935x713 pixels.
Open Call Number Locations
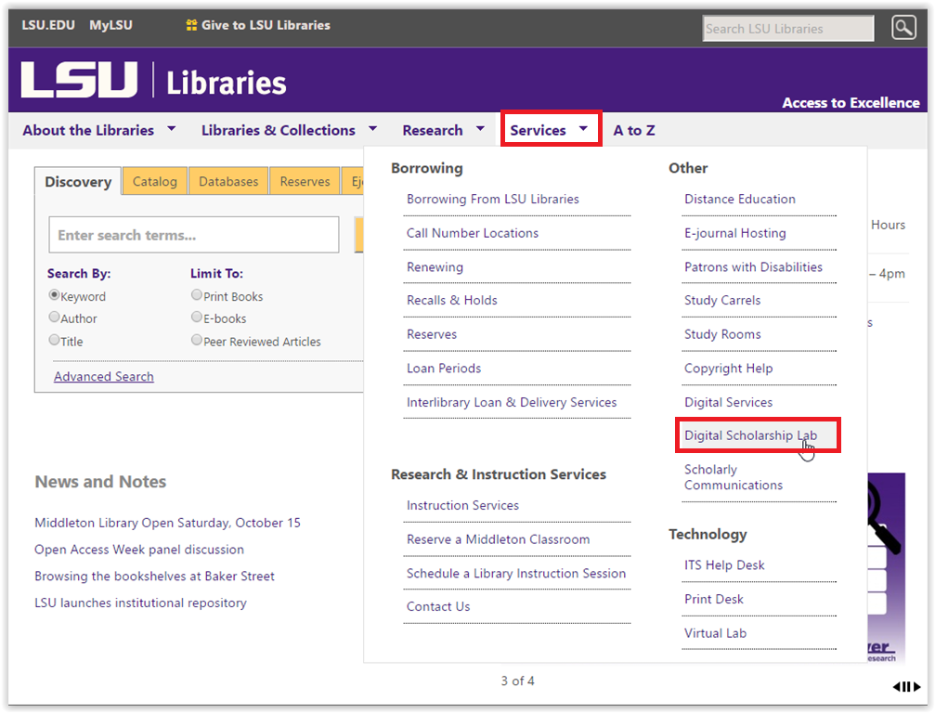click(x=473, y=232)
